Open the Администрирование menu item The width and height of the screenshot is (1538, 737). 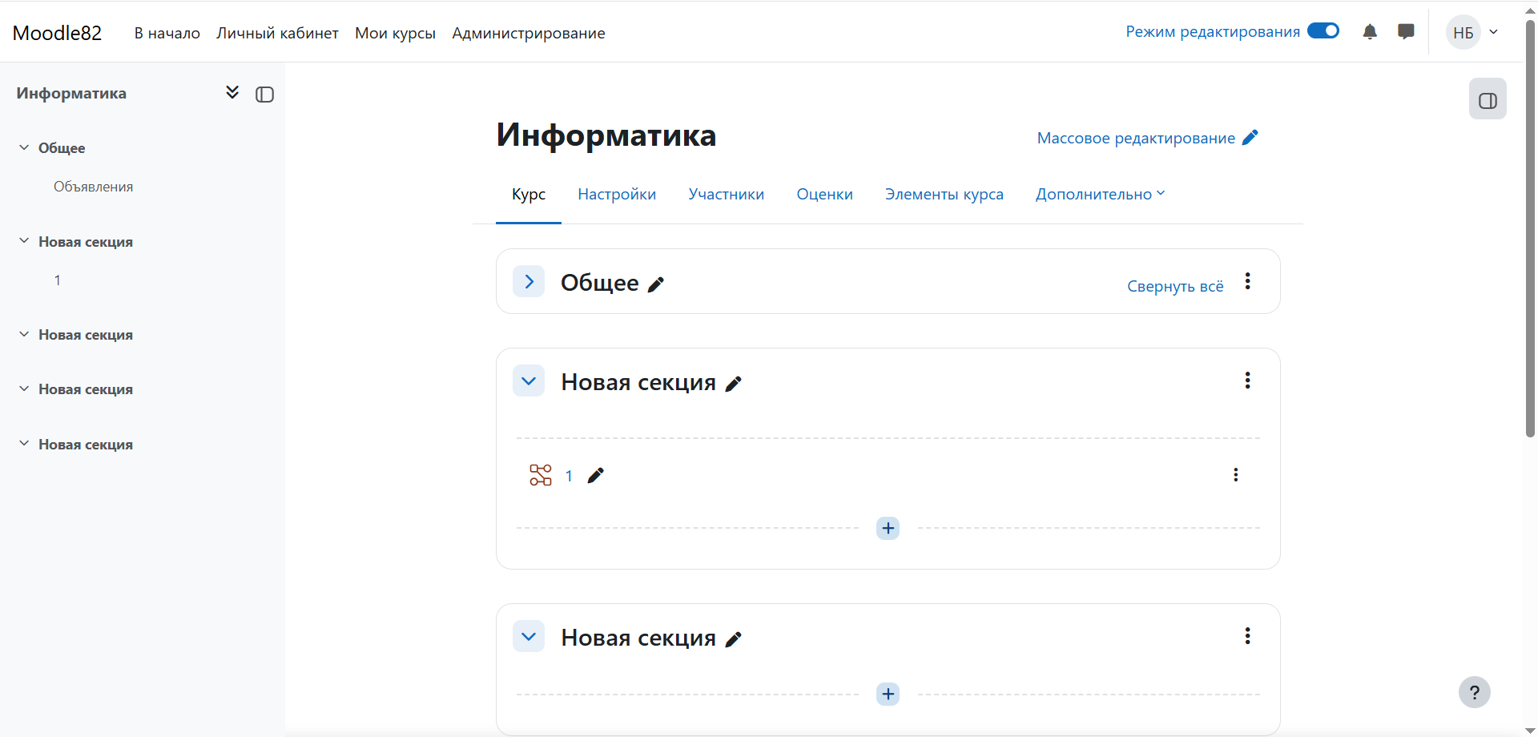528,34
